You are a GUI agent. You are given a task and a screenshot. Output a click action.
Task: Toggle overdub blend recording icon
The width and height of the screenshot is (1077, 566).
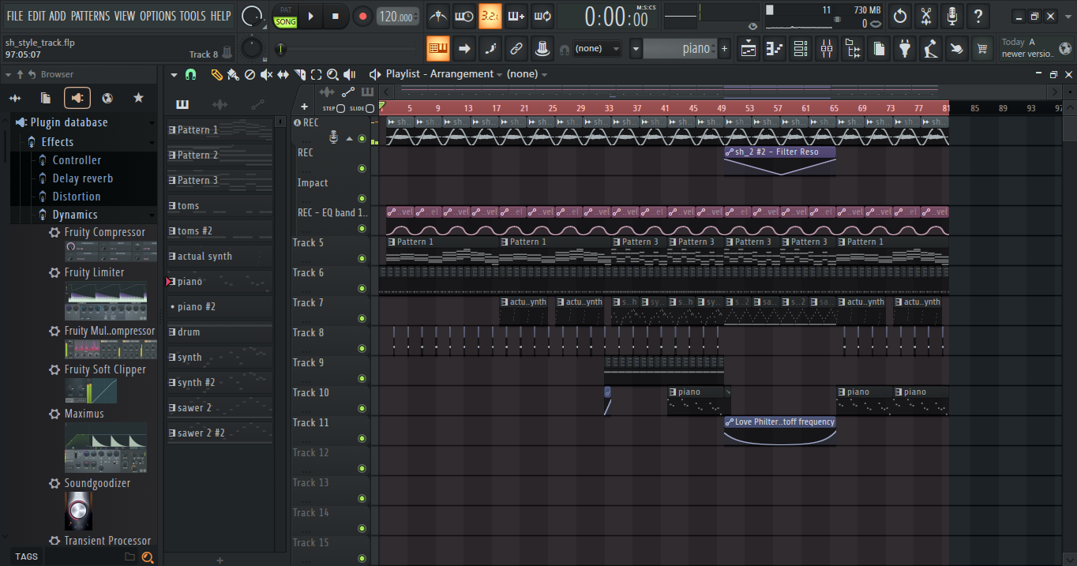click(516, 16)
